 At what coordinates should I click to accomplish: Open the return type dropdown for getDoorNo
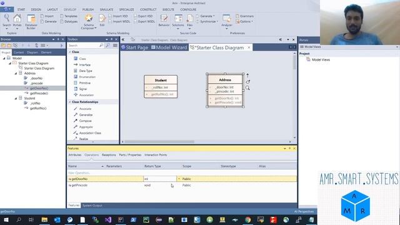pyautogui.click(x=179, y=179)
